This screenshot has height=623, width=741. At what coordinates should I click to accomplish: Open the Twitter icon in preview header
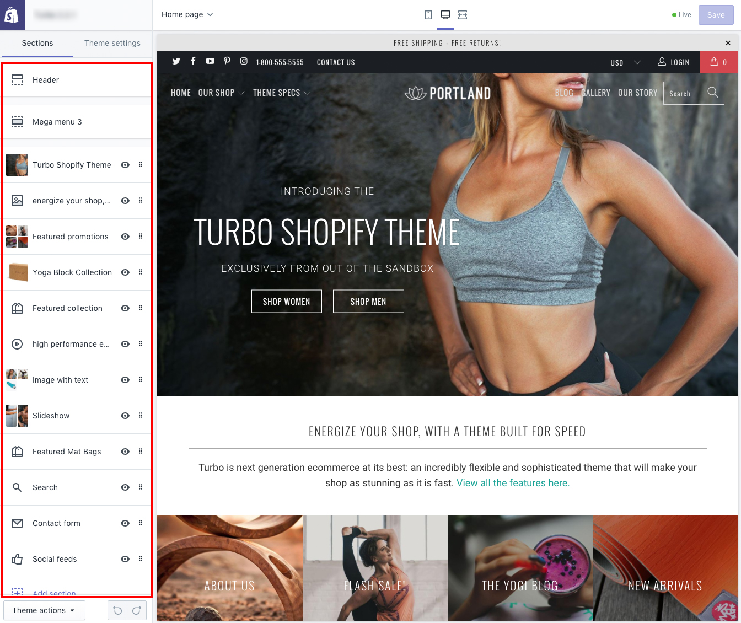tap(176, 61)
